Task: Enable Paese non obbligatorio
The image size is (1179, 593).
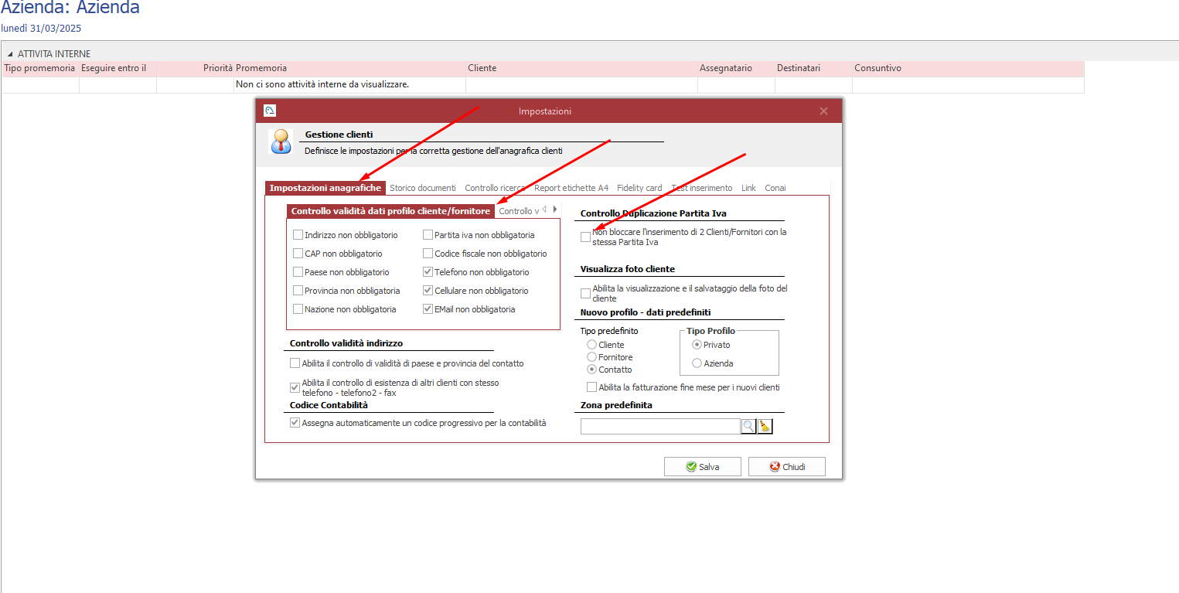Action: [x=298, y=272]
